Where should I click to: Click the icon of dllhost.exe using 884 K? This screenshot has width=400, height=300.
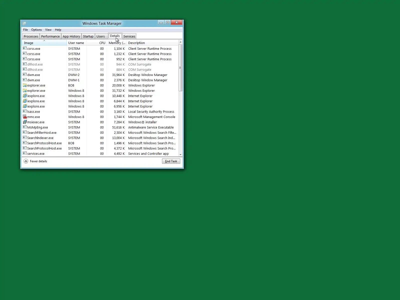tap(25, 69)
